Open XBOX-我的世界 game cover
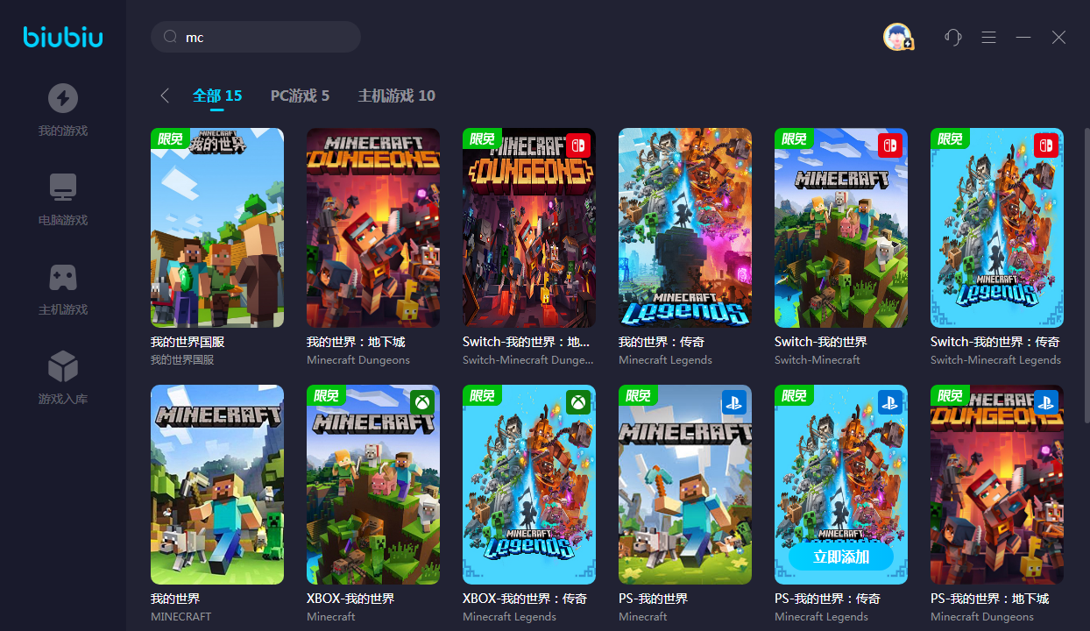Viewport: 1090px width, 631px height. [373, 485]
